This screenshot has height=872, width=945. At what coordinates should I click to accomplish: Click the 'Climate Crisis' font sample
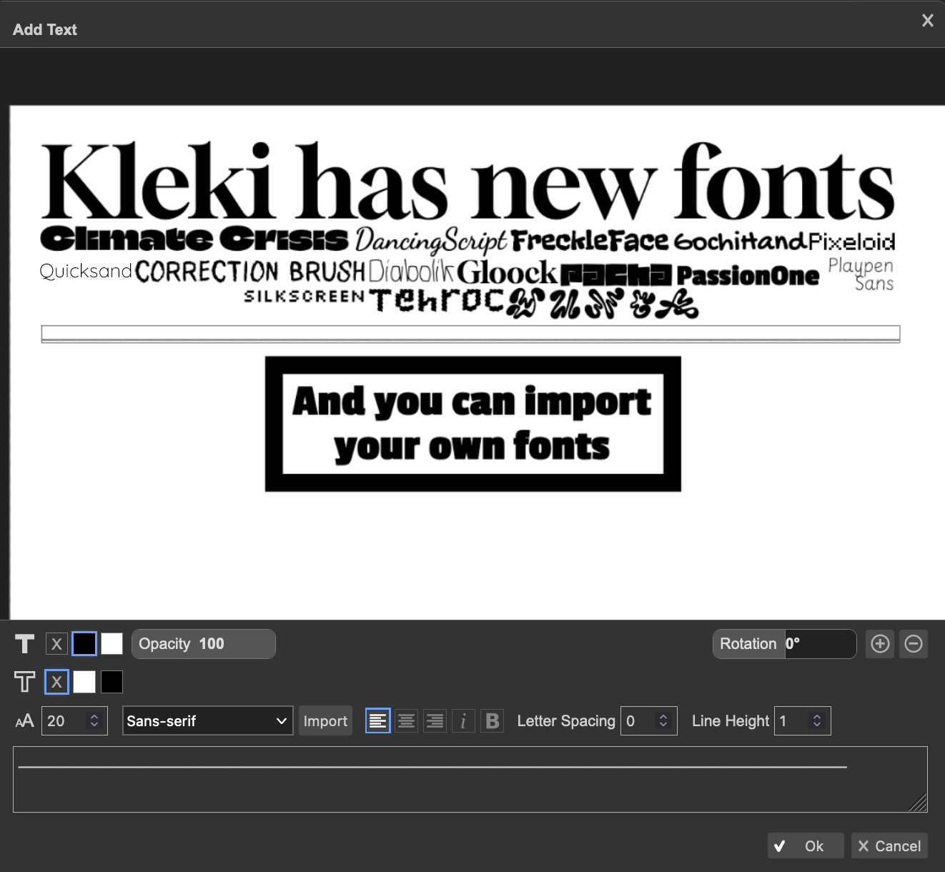point(194,239)
